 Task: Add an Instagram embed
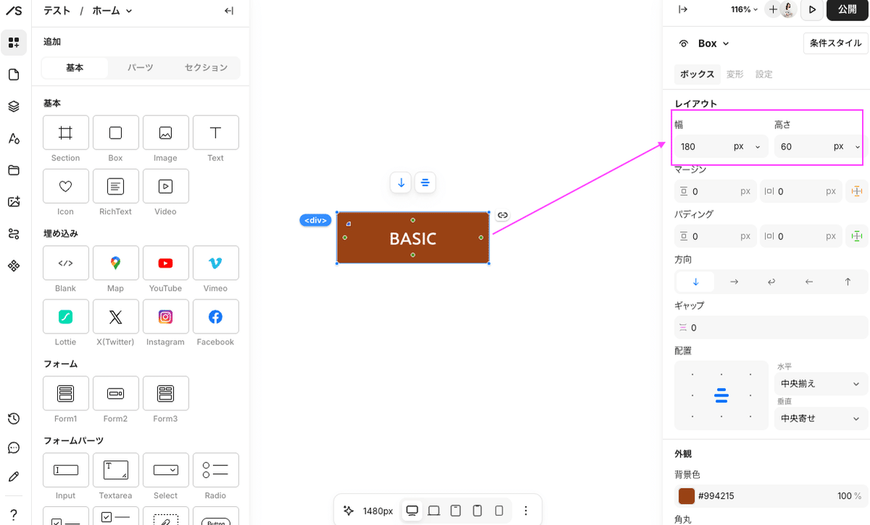165,317
